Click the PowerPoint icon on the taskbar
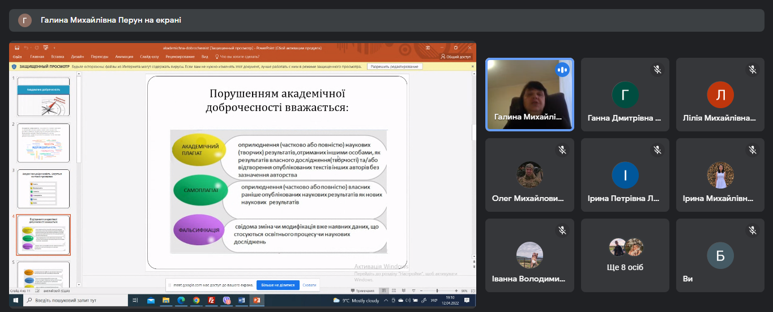Screen dimensions: 773x312 pyautogui.click(x=257, y=300)
